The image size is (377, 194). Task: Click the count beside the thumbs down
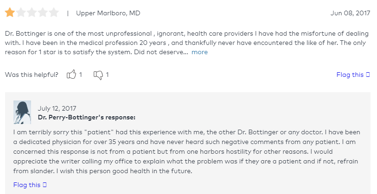click(107, 75)
